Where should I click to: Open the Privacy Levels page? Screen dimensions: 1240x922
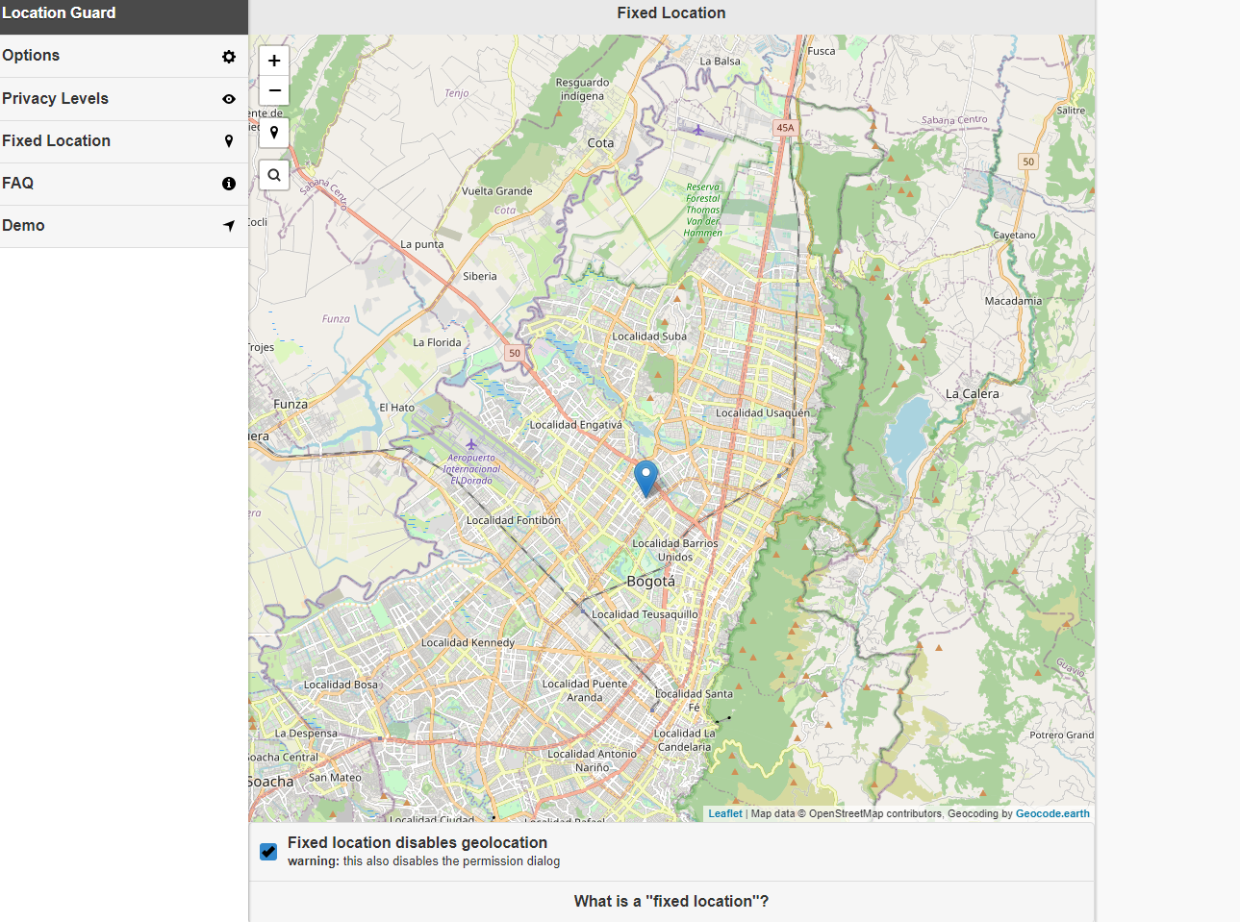pyautogui.click(x=124, y=99)
